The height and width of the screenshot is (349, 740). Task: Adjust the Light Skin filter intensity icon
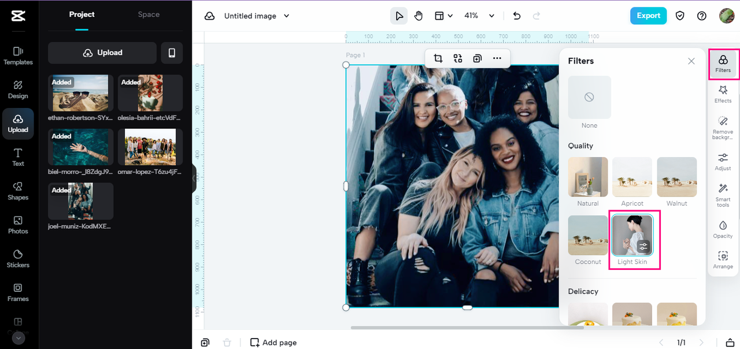click(643, 247)
